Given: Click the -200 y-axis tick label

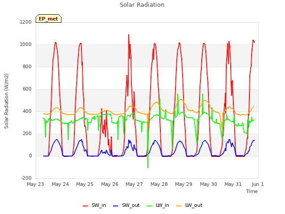Looking at the screenshot, I should pyautogui.click(x=26, y=178).
